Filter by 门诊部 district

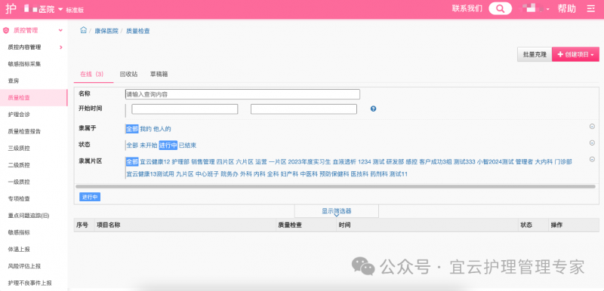click(563, 162)
